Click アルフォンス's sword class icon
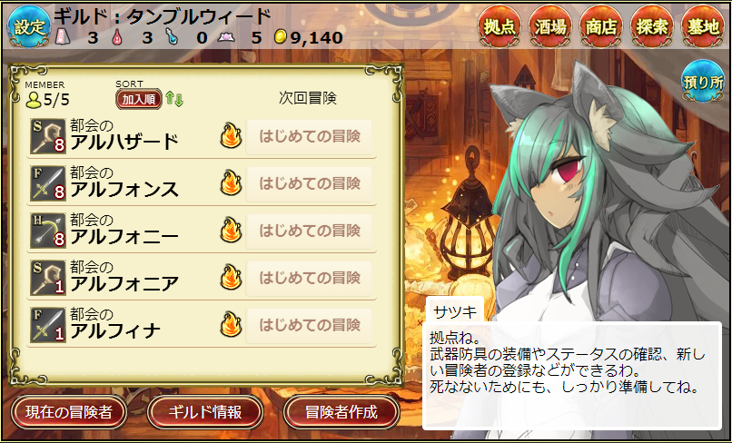The height and width of the screenshot is (443, 732). coord(47,183)
